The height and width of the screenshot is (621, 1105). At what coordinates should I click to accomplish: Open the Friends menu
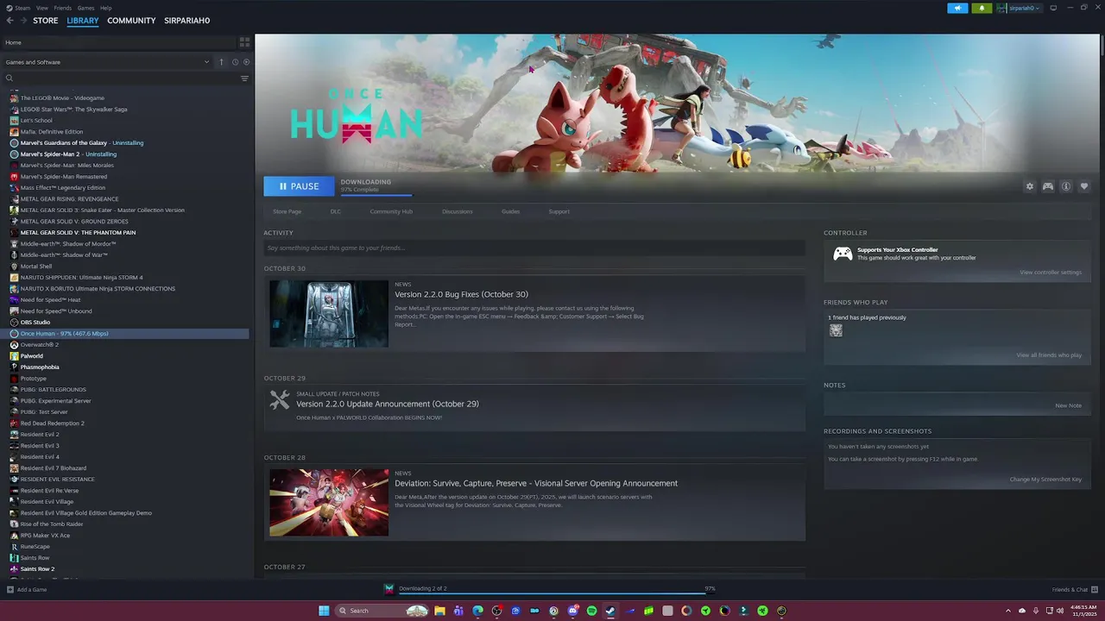(63, 8)
